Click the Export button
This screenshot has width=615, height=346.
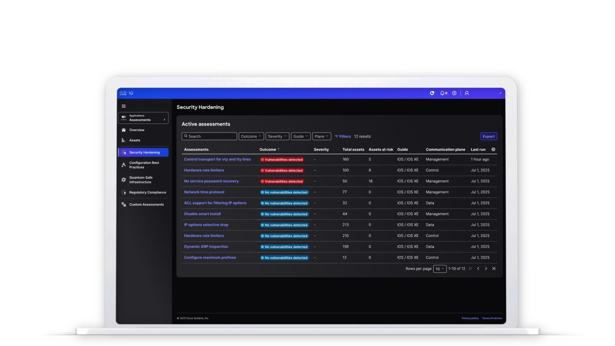(x=488, y=136)
